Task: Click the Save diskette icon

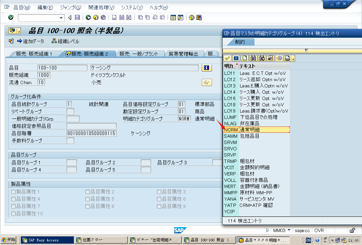Action: click(x=78, y=18)
